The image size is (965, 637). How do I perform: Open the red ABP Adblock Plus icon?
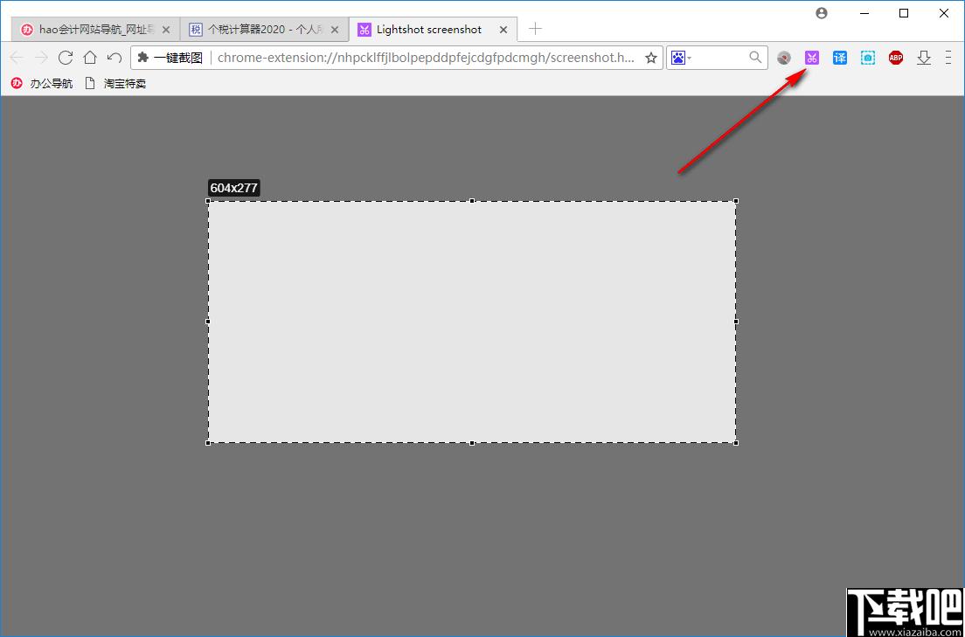tap(895, 58)
